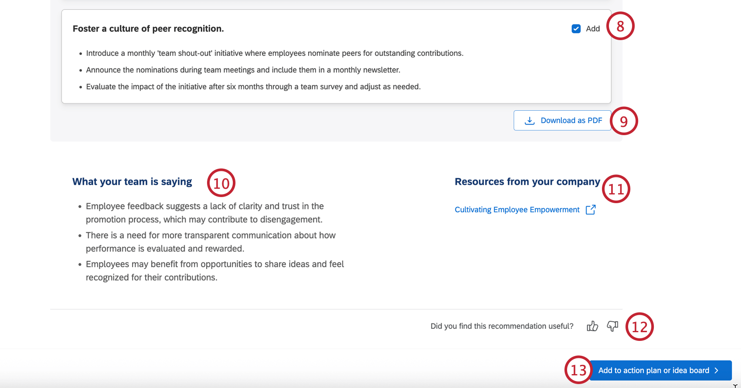Open the Cultivating Employee Empowerment link
The width and height of the screenshot is (741, 388).
(517, 210)
